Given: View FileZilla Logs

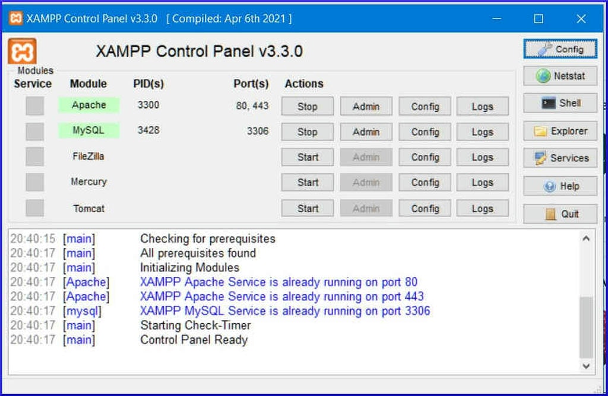Looking at the screenshot, I should pyautogui.click(x=482, y=157).
